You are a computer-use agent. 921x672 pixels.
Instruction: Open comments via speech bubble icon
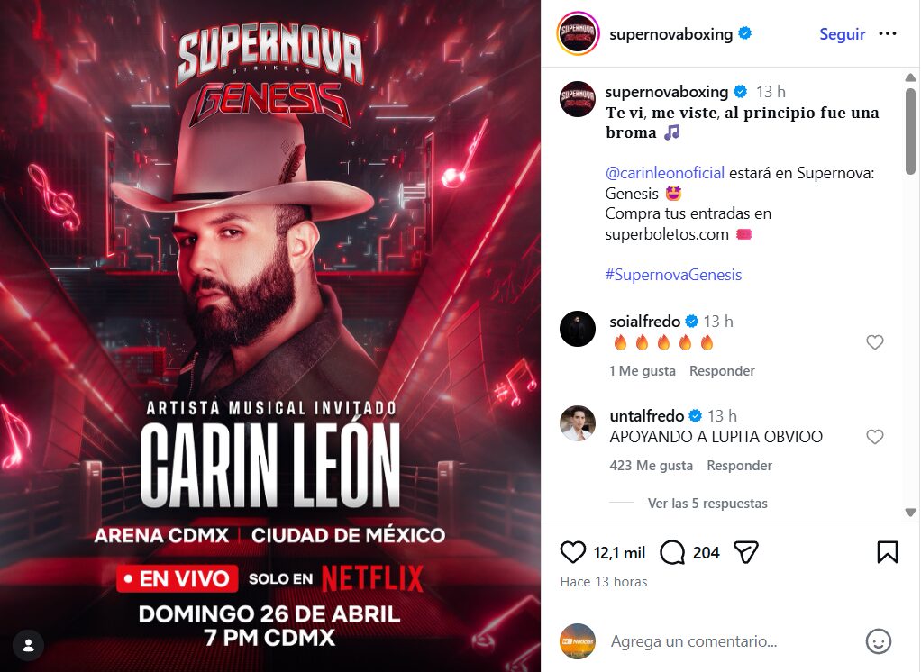click(672, 552)
